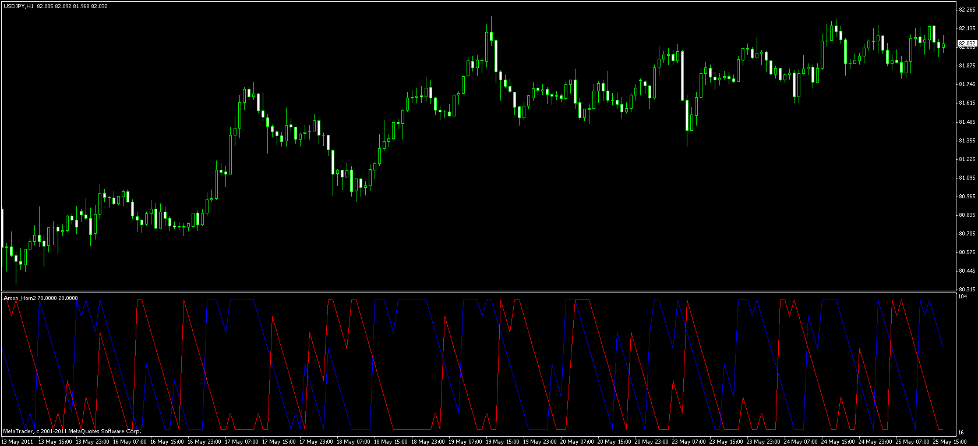Click the 16 May 07:00 time marker
The height and width of the screenshot is (446, 978).
click(x=129, y=441)
